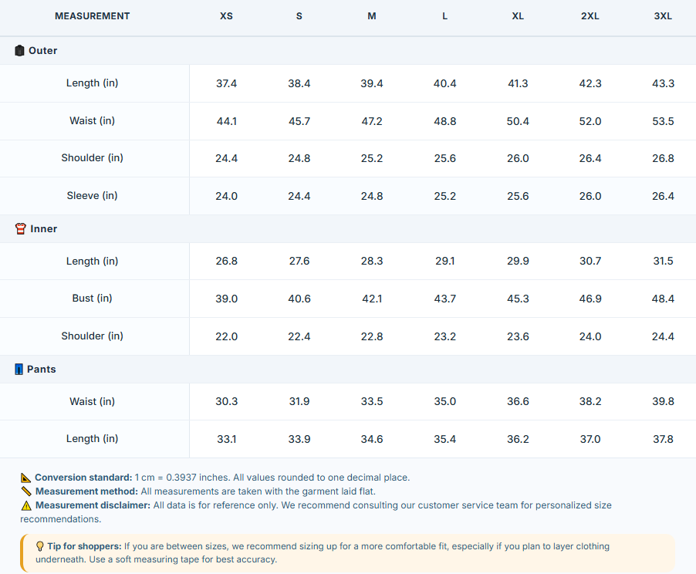Select the XL column header

point(518,16)
